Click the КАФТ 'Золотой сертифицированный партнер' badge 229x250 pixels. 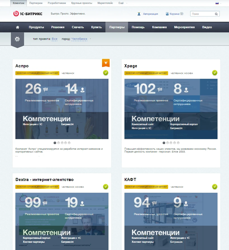pyautogui.click(x=146, y=187)
